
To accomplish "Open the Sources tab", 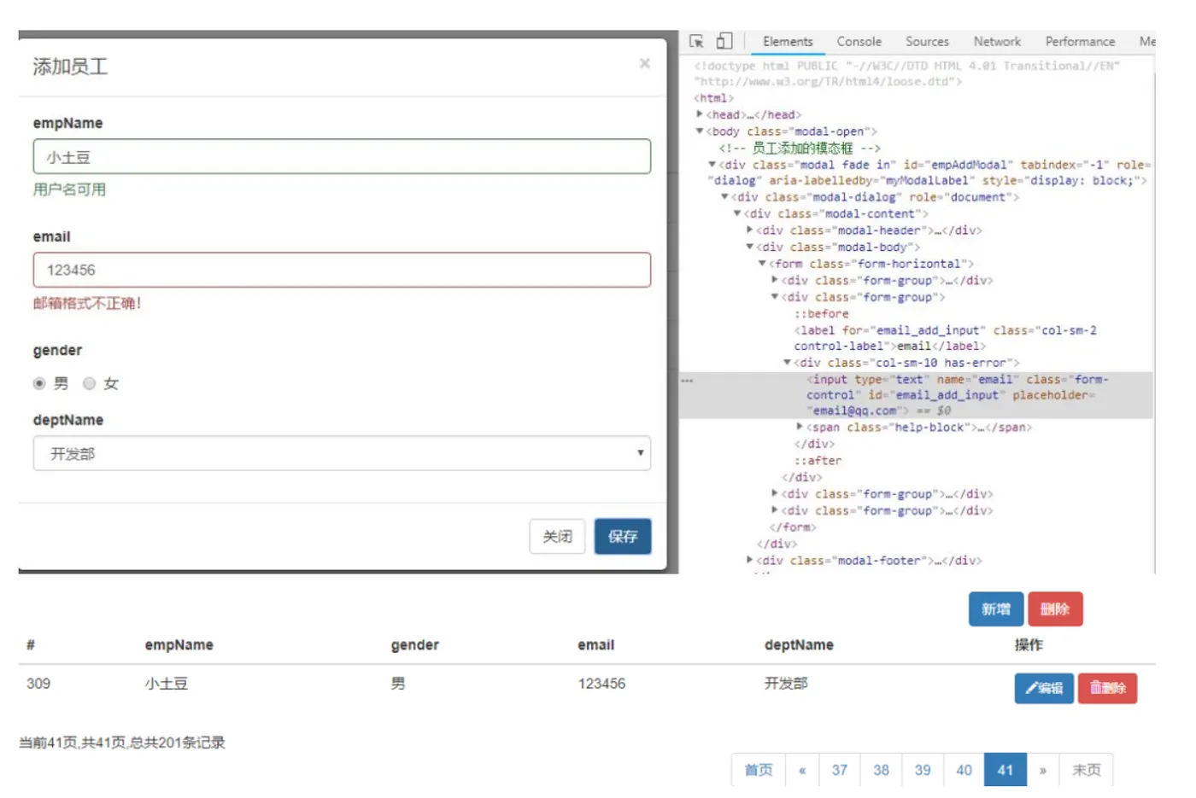I will point(927,41).
